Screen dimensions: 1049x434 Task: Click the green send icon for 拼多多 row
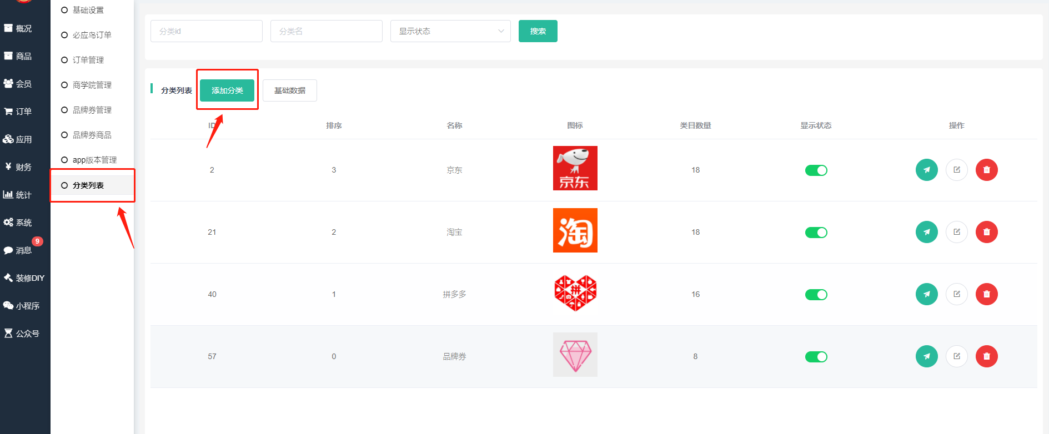926,294
